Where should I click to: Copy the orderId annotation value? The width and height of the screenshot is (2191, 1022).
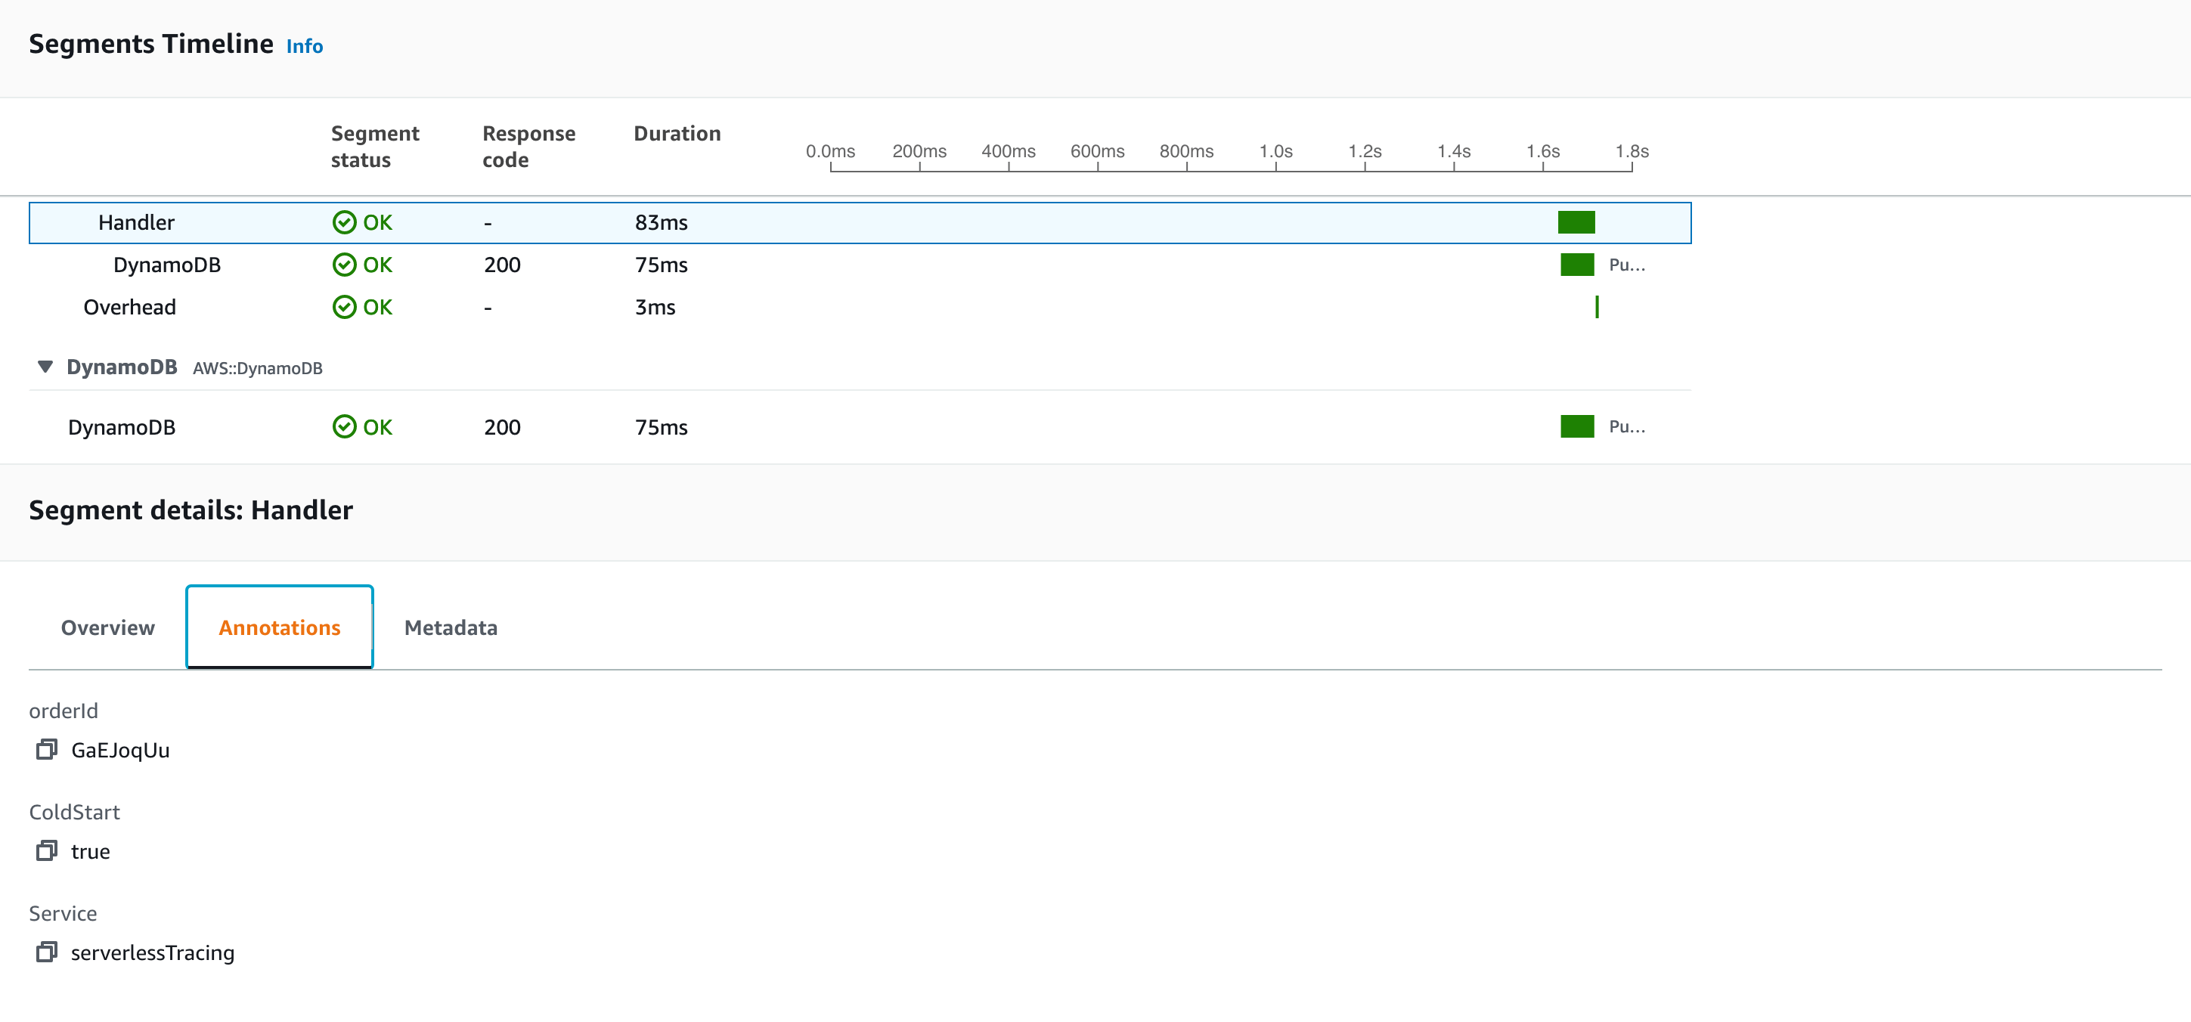[x=46, y=749]
